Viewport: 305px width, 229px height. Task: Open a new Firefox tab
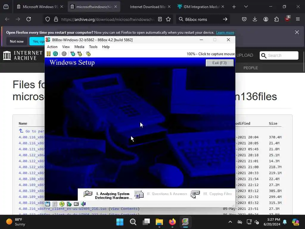[x=234, y=7]
